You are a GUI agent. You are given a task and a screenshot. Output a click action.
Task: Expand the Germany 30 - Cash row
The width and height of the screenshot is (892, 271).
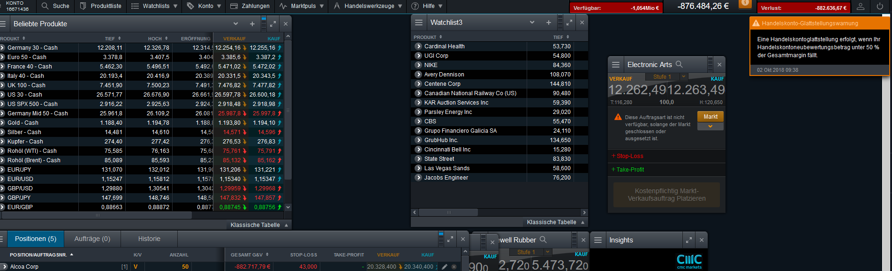point(2,48)
